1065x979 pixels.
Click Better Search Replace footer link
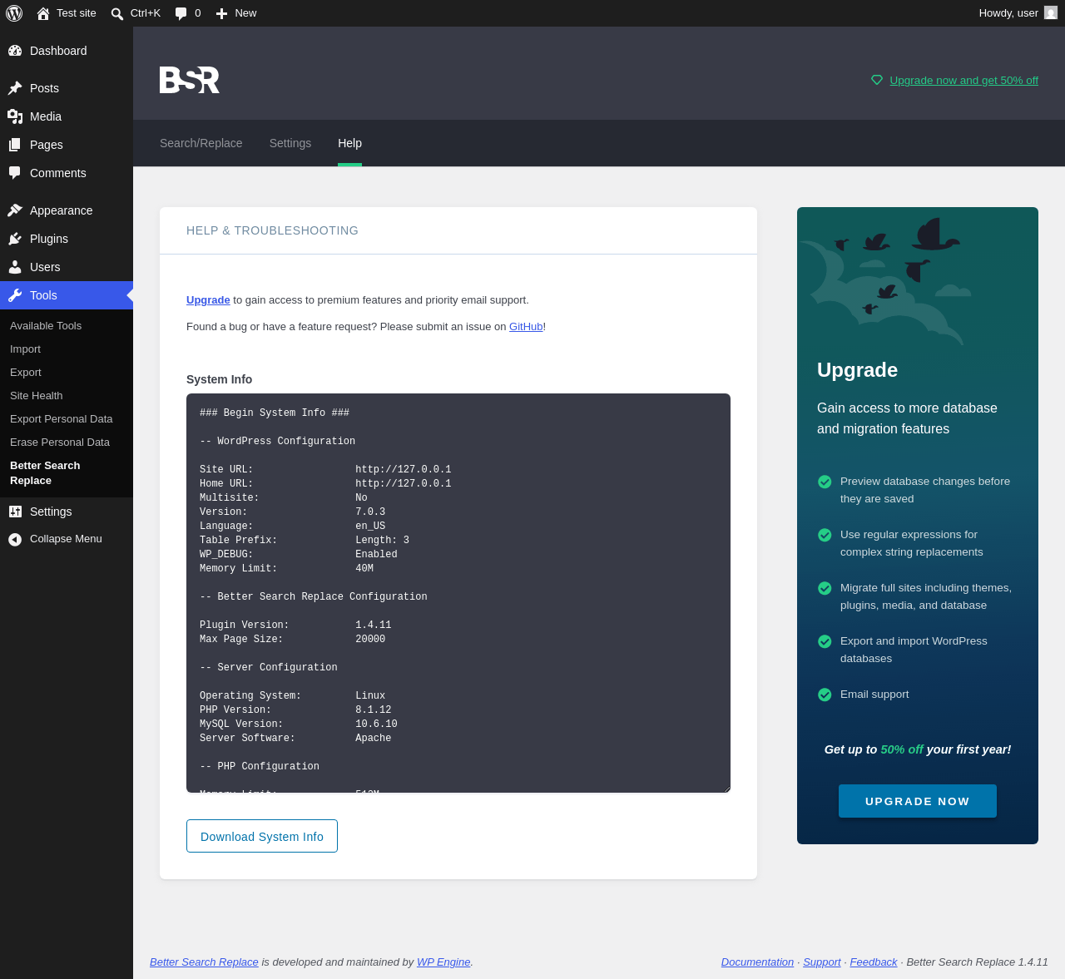[204, 962]
